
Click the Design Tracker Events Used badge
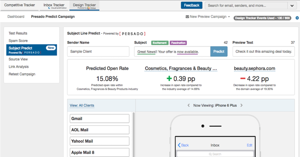(262, 18)
